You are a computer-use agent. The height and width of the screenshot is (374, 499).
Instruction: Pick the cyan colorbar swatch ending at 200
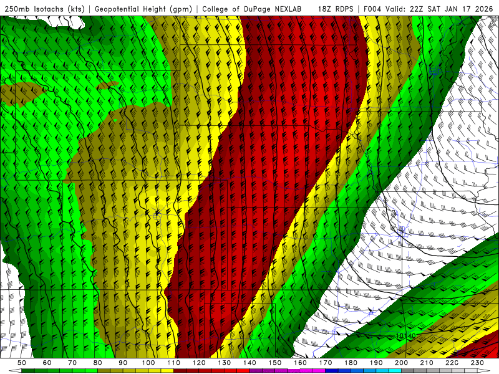(395, 371)
